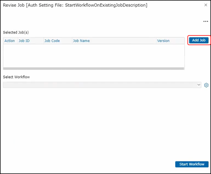Click the Job Code column header
Viewport: 211px width, 174px height.
[x=52, y=41]
